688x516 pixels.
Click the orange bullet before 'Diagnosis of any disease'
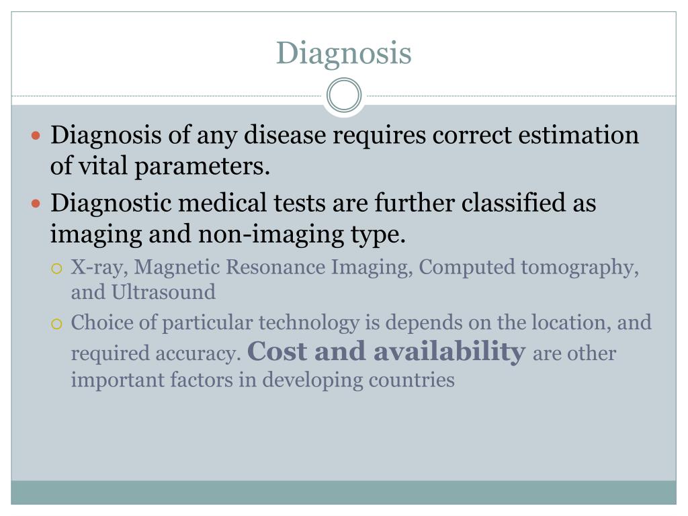(36, 135)
